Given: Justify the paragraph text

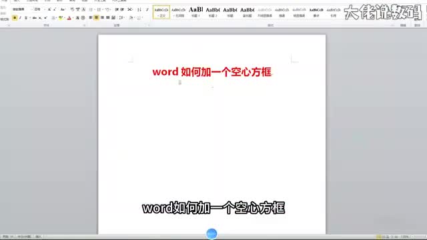Looking at the screenshot, I should [107, 18].
